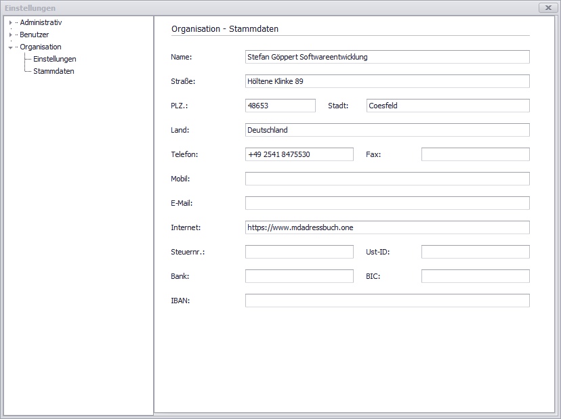This screenshot has width=561, height=419.
Task: Click the Land field showing Deutschland
Action: pyautogui.click(x=387, y=130)
